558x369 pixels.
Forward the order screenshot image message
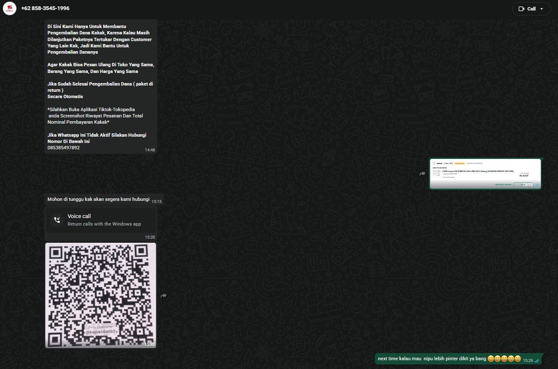pyautogui.click(x=422, y=173)
